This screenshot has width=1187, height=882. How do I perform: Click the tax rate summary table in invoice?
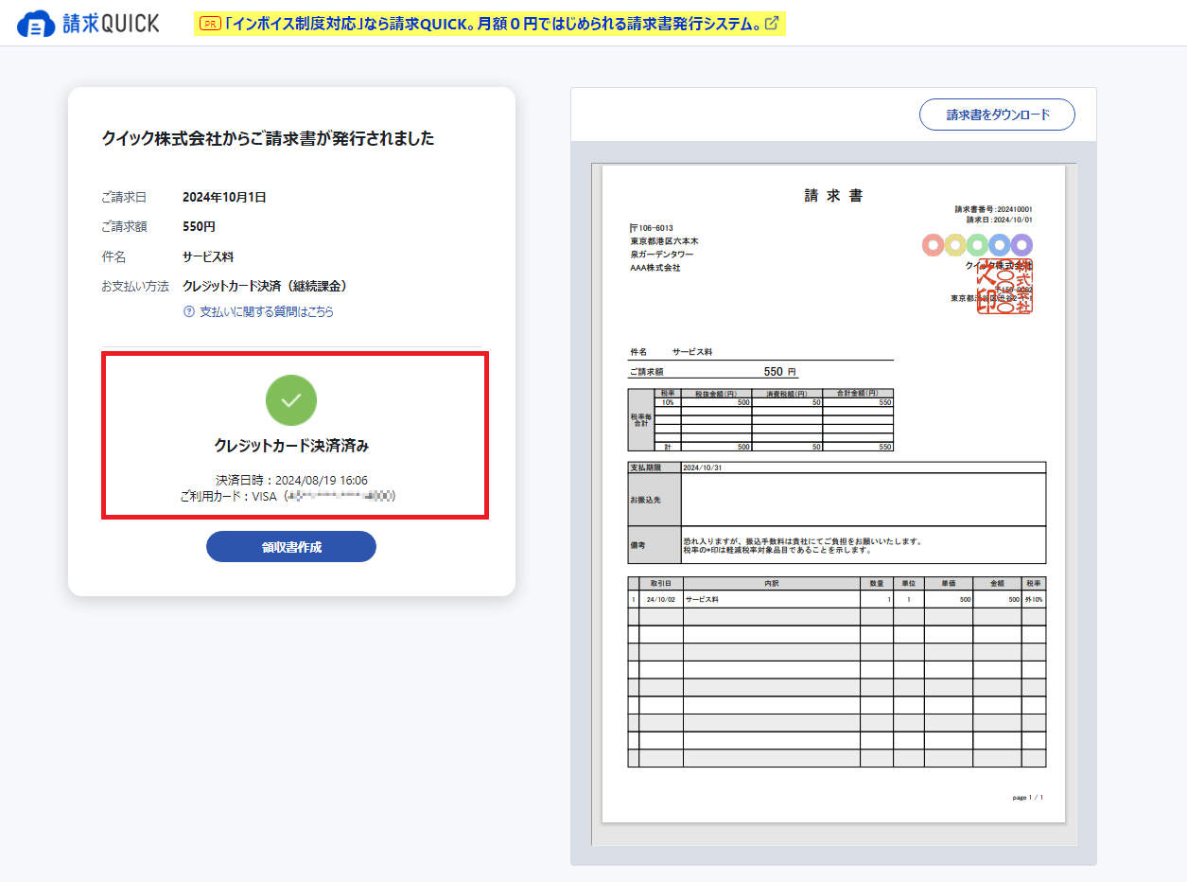click(x=760, y=420)
